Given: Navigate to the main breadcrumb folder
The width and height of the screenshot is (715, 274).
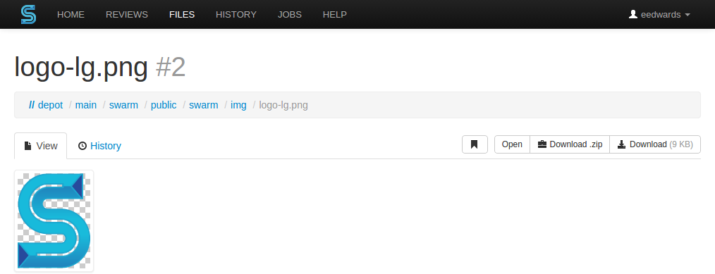Looking at the screenshot, I should 86,105.
